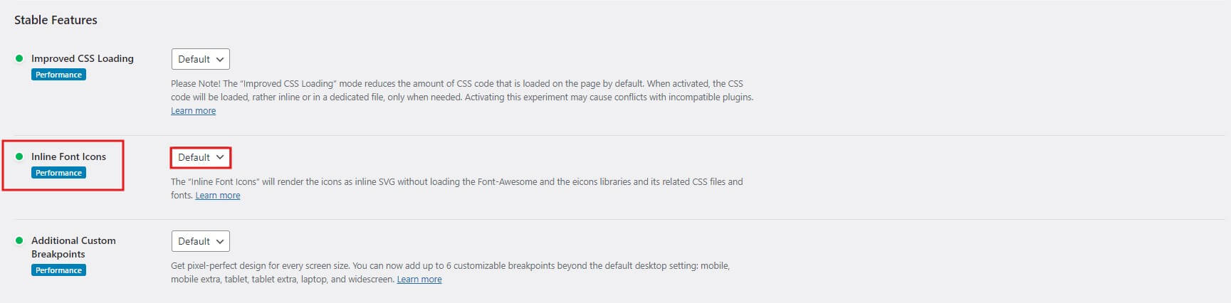Viewport: 1231px width, 303px height.
Task: Select the Inline Font Icons feature title
Action: pos(68,156)
